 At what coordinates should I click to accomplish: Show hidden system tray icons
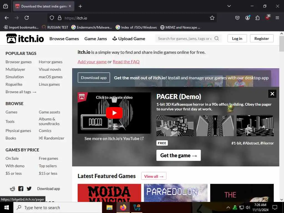point(228,207)
